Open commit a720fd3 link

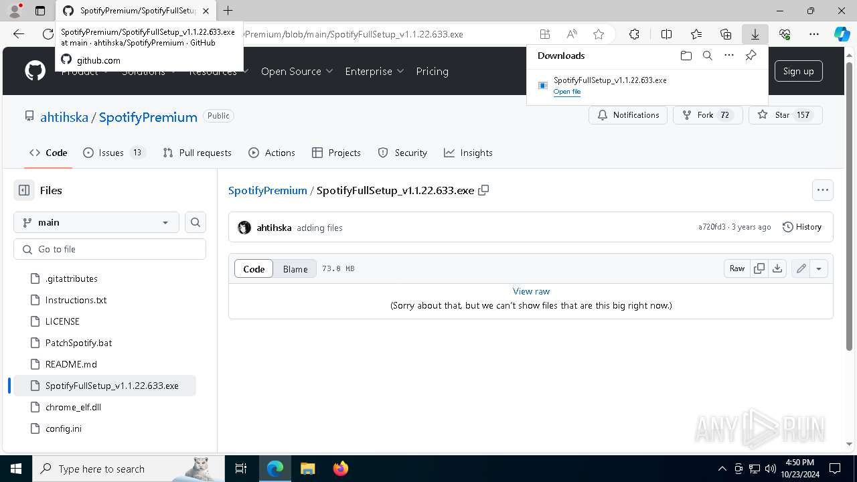[712, 227]
